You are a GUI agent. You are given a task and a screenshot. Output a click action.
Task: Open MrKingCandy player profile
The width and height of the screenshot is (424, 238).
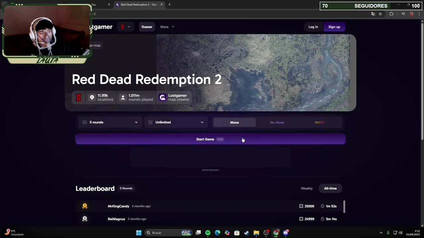pyautogui.click(x=118, y=206)
